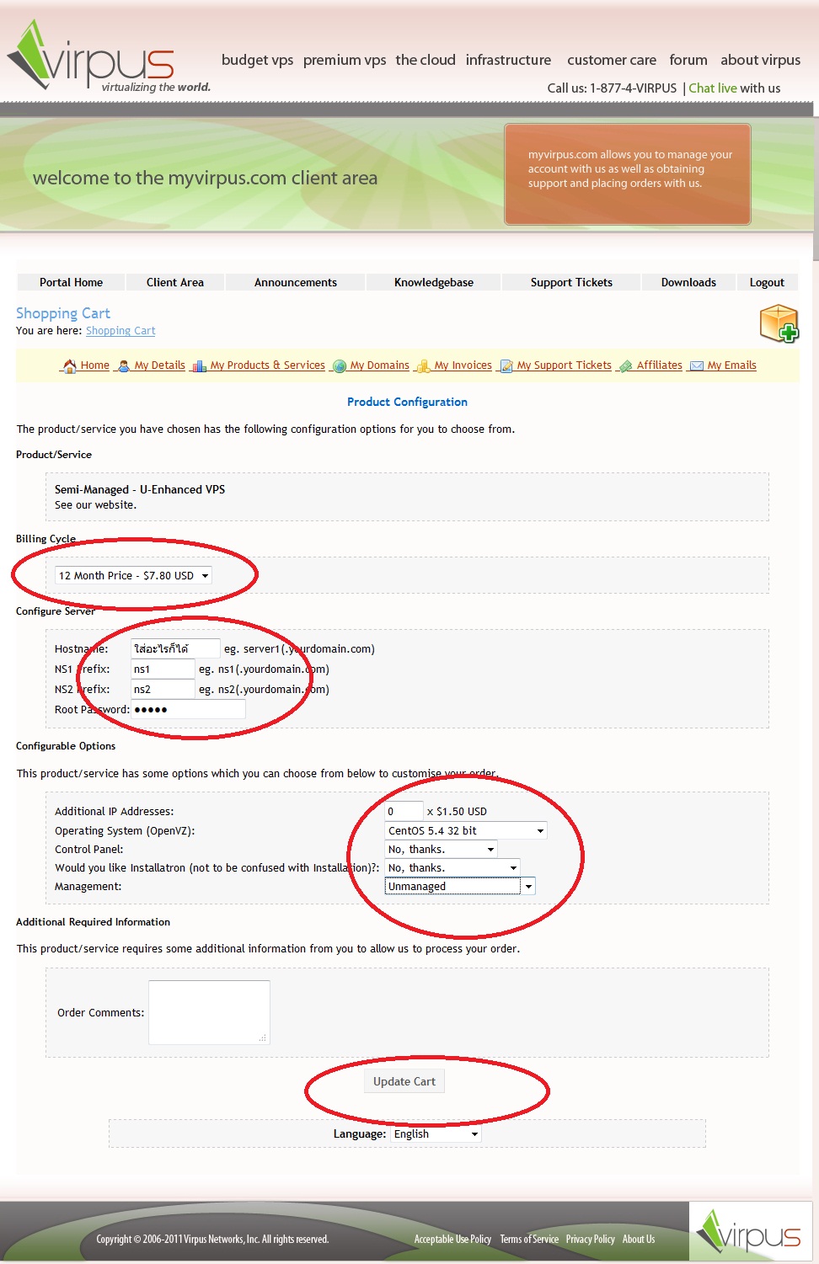The height and width of the screenshot is (1264, 819).
Task: Click the Terms of Service footer link
Action: click(x=529, y=1239)
